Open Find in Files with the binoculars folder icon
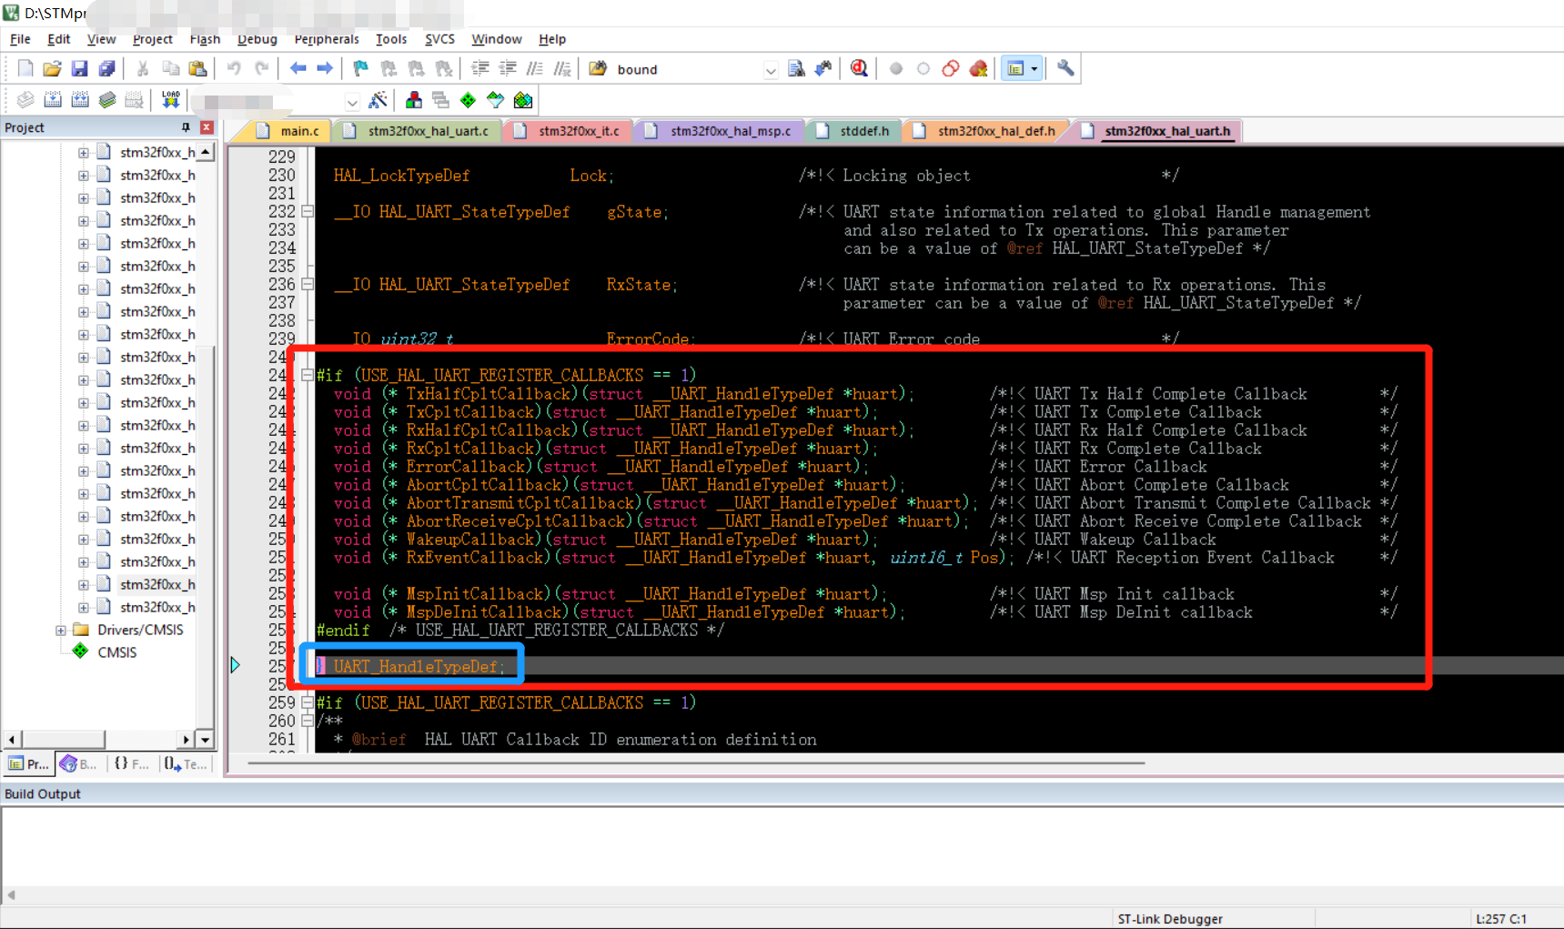The image size is (1564, 929). point(598,68)
